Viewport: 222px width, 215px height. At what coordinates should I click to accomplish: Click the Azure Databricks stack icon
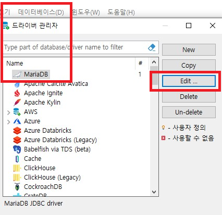pos(17,131)
